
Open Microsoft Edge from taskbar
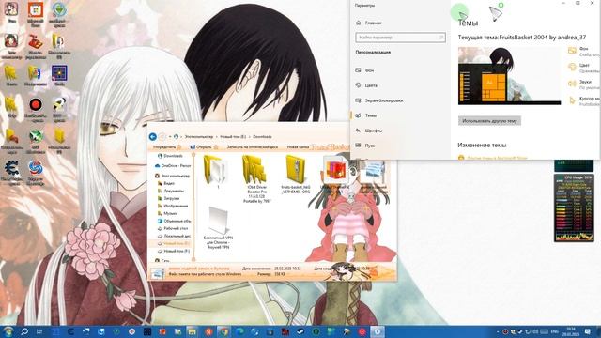tap(239, 331)
